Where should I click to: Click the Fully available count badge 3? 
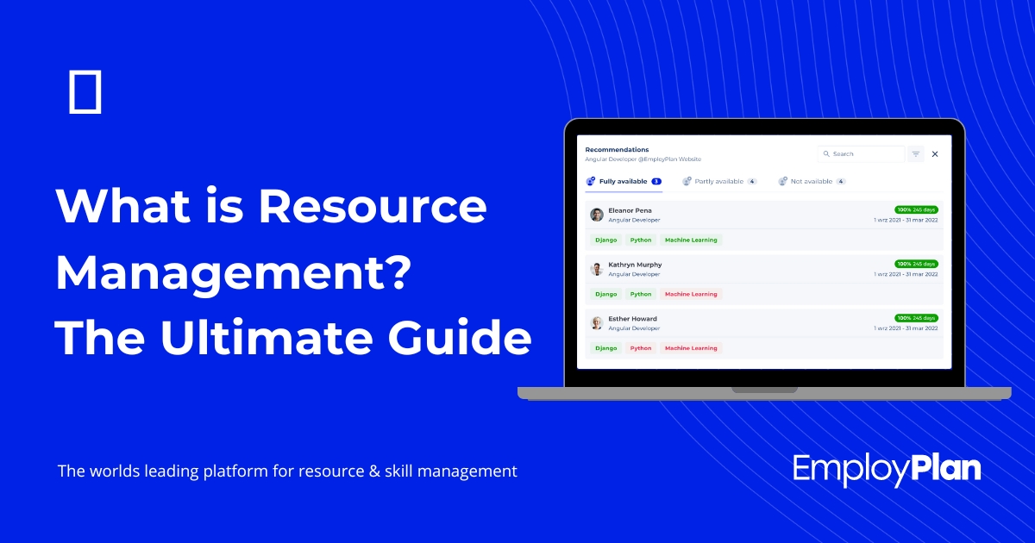click(656, 182)
